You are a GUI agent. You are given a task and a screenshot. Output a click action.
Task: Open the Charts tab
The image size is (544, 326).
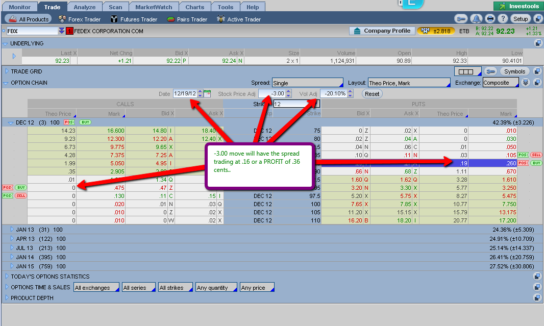click(195, 7)
